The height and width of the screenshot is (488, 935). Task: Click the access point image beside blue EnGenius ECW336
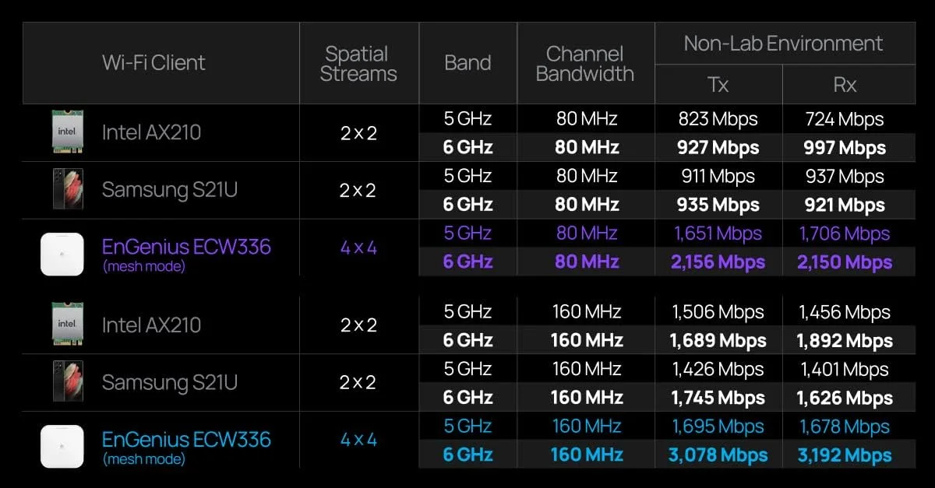[62, 447]
